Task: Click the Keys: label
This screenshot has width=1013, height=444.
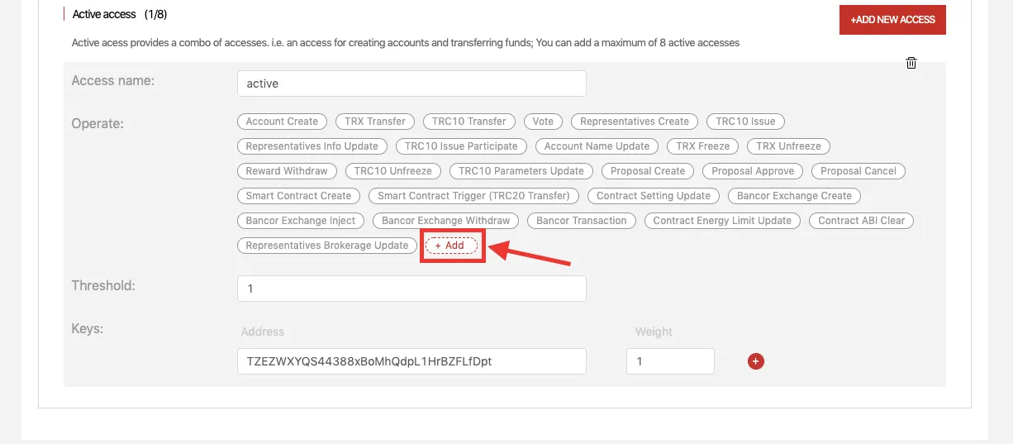Action: [88, 328]
